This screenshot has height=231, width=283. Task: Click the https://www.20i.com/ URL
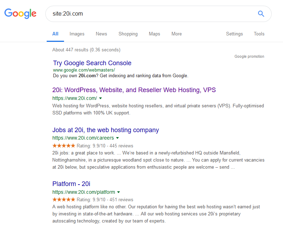point(75,98)
